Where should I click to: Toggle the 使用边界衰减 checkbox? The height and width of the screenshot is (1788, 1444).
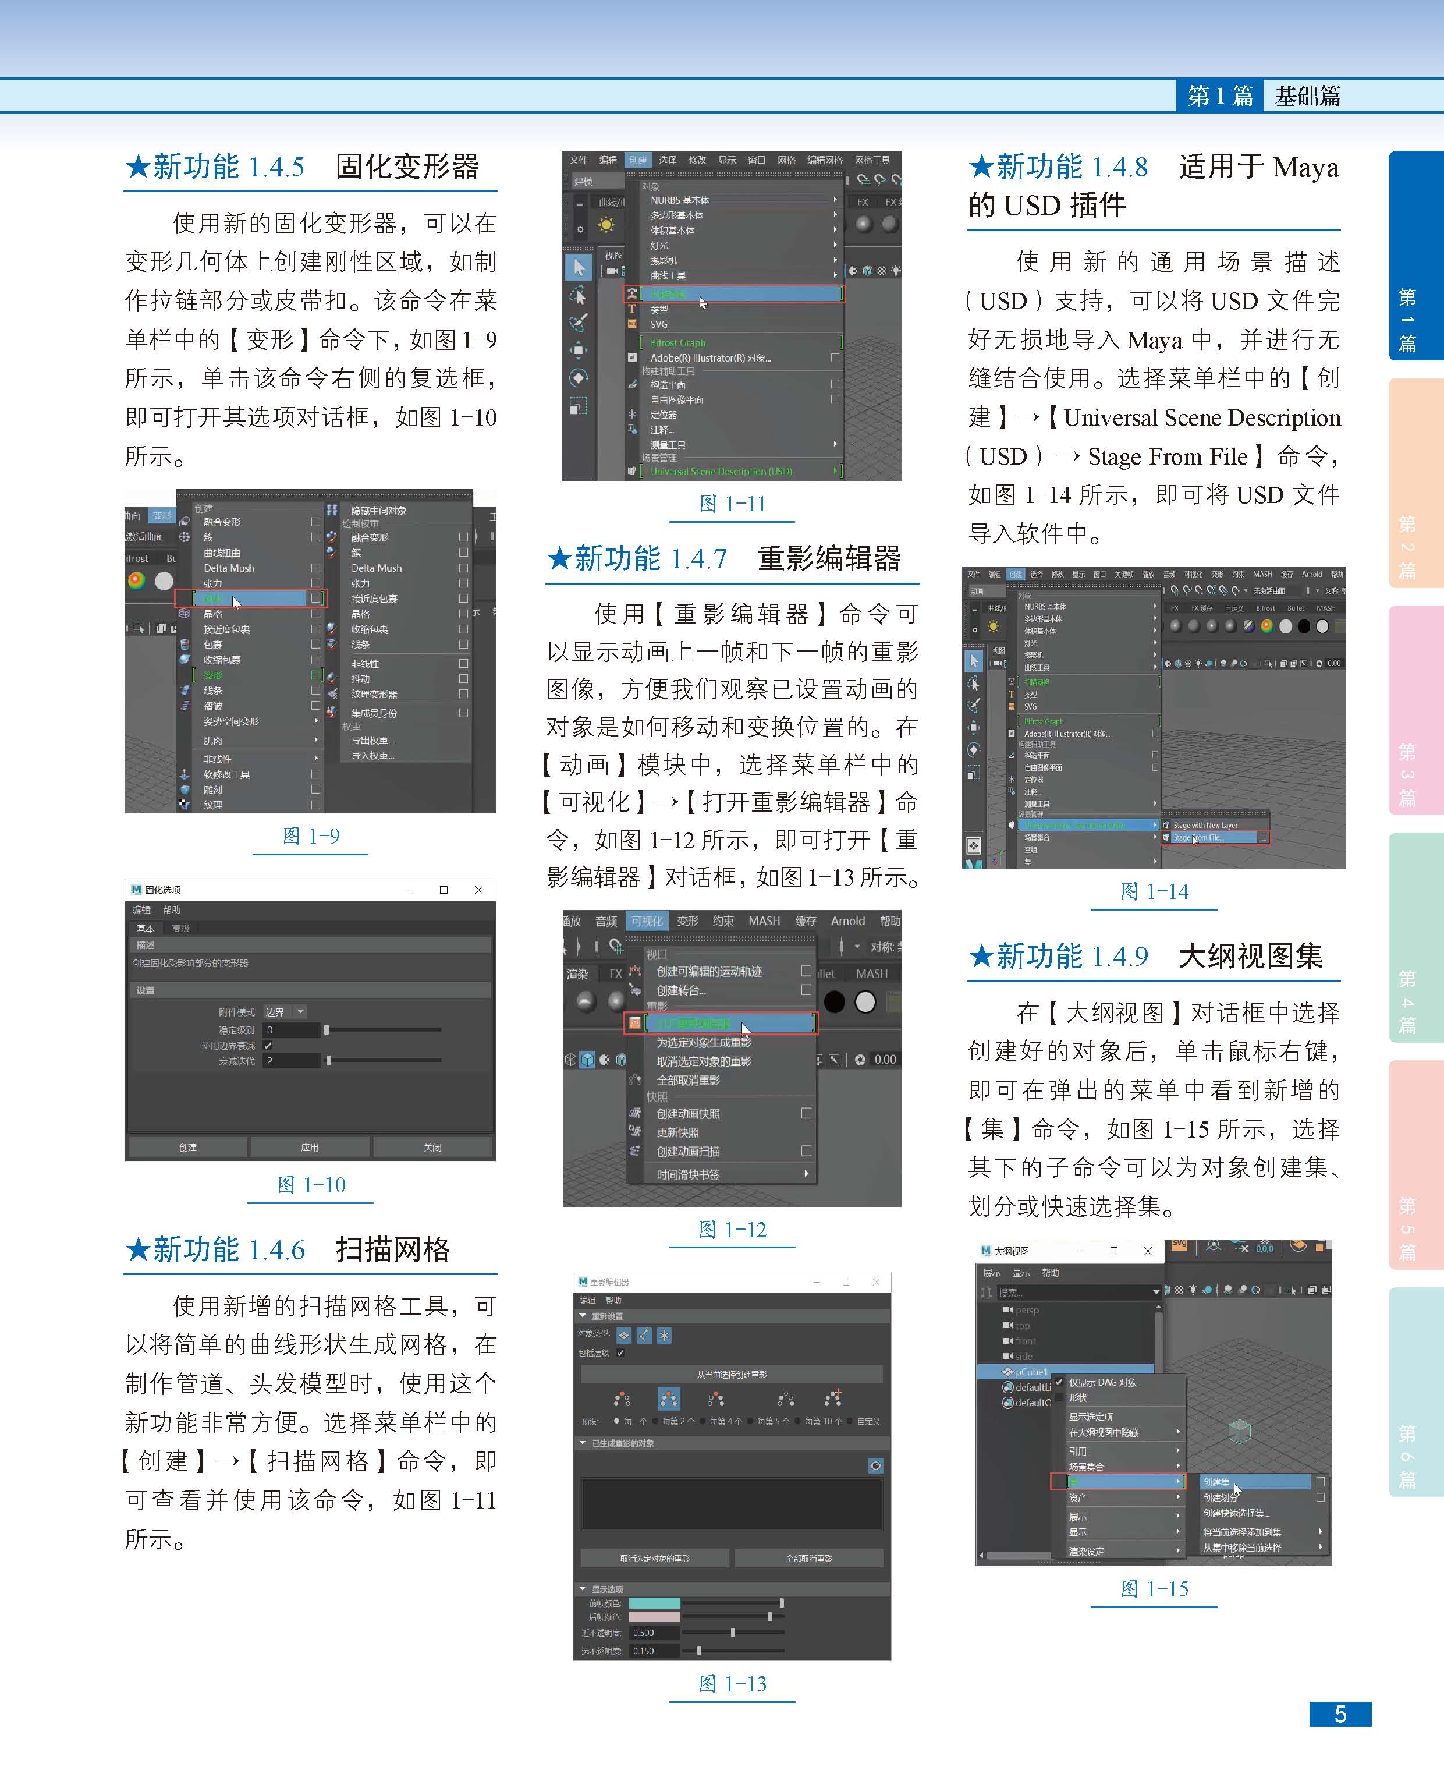pyautogui.click(x=268, y=1046)
